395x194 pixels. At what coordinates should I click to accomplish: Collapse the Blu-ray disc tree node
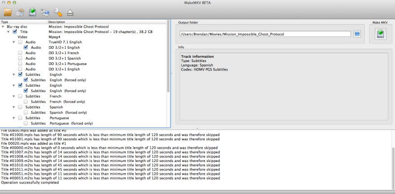(x=3, y=27)
